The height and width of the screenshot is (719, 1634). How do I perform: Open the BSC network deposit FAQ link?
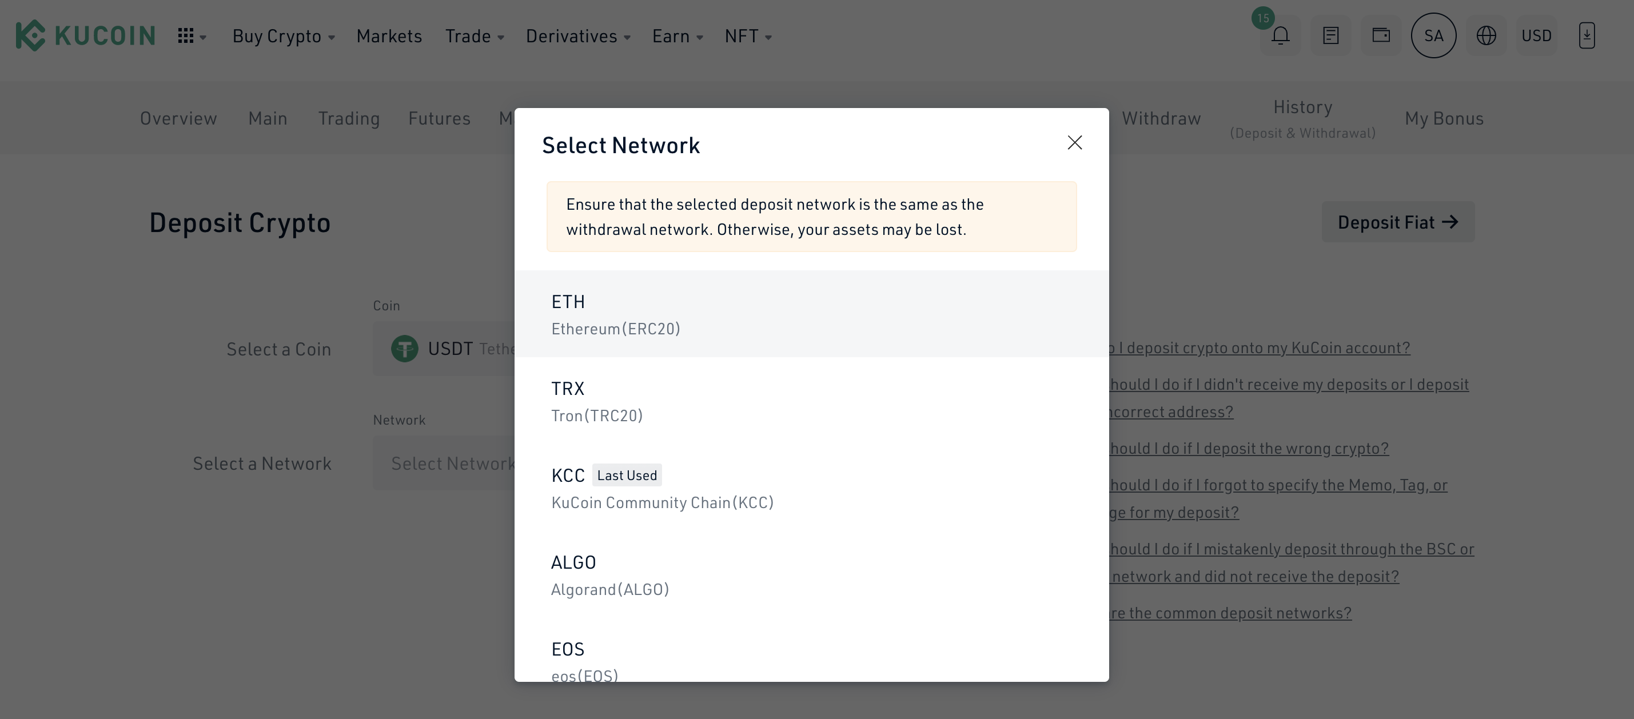1292,562
